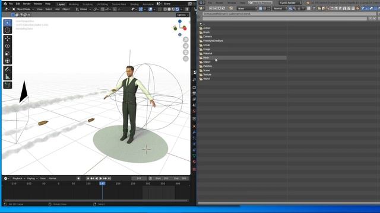Switch to rendered viewport shading
The width and height of the screenshot is (380, 213).
tap(177, 9)
